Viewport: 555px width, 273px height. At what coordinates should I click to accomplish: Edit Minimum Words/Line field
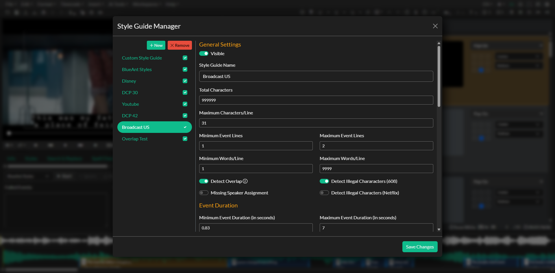256,168
